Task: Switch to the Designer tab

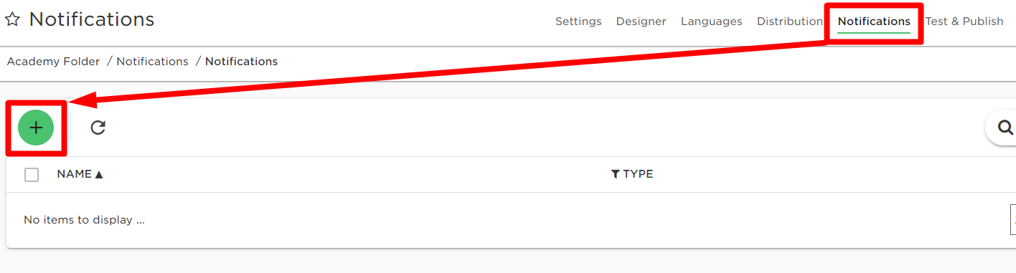Action: tap(641, 21)
